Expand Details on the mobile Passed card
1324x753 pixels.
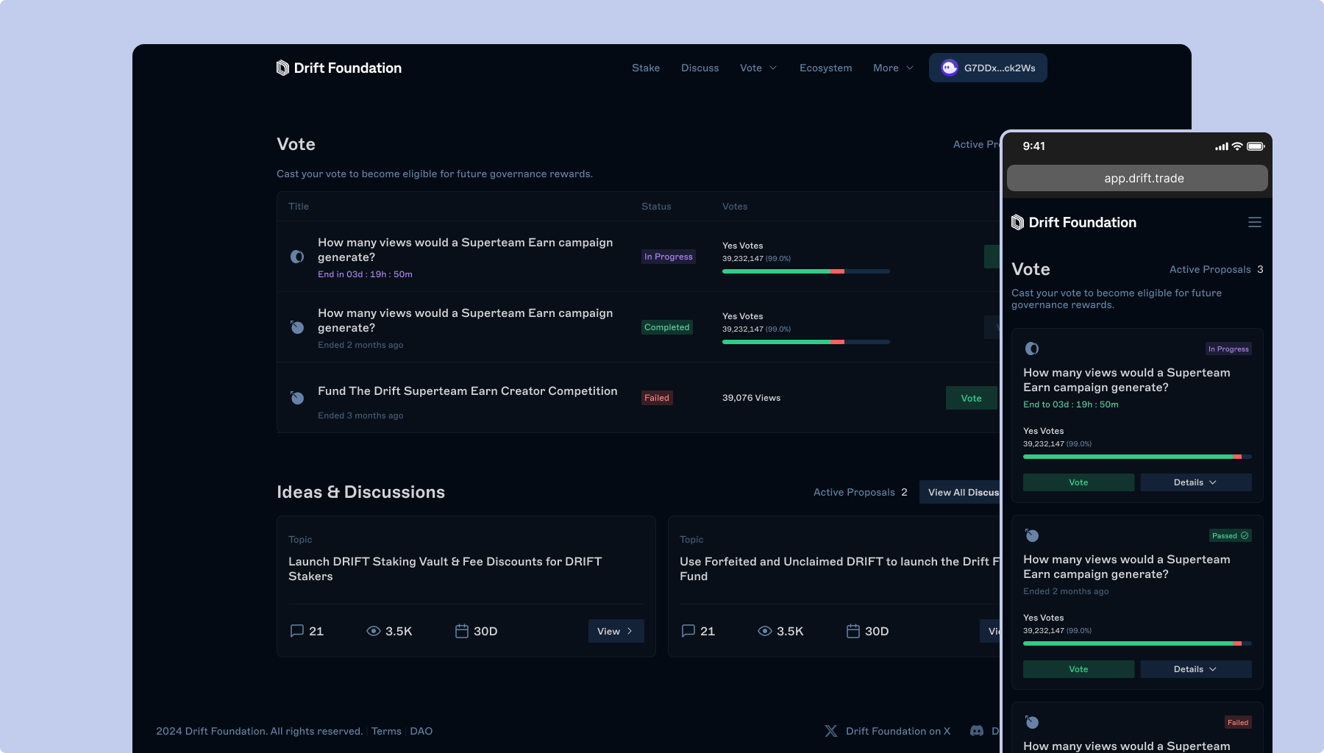1196,669
